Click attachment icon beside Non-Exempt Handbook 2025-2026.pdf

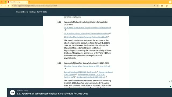point(106,77)
